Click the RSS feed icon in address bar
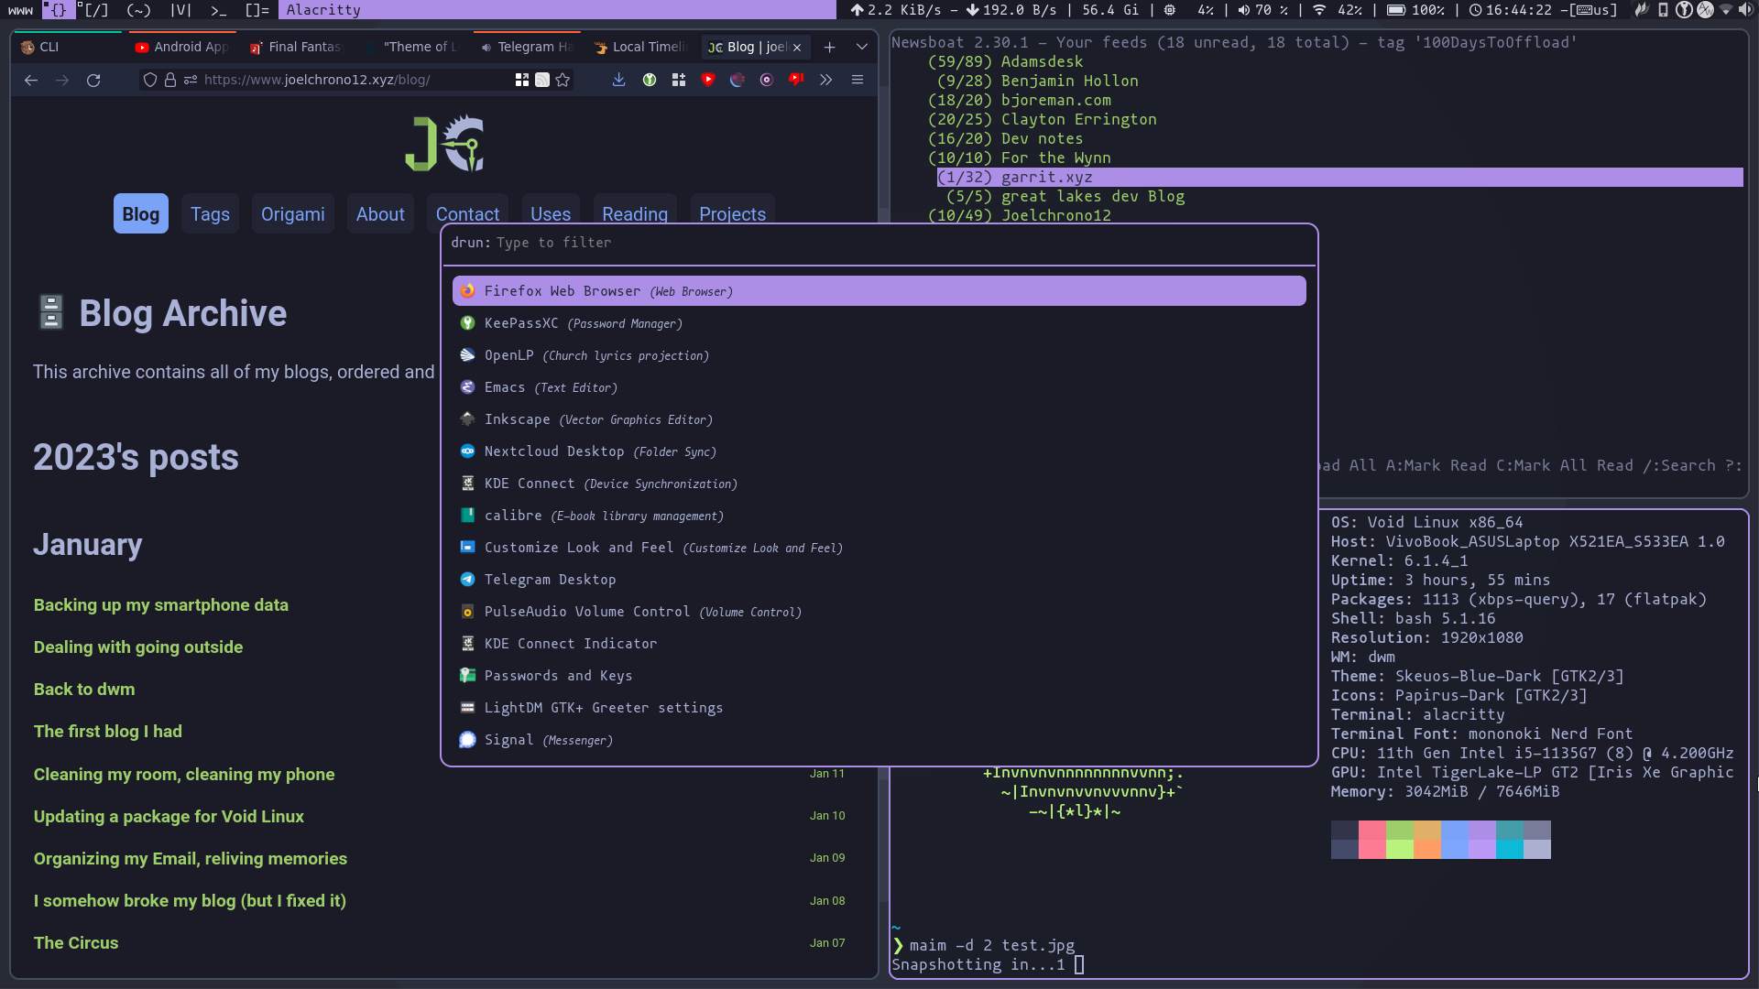 click(x=542, y=81)
